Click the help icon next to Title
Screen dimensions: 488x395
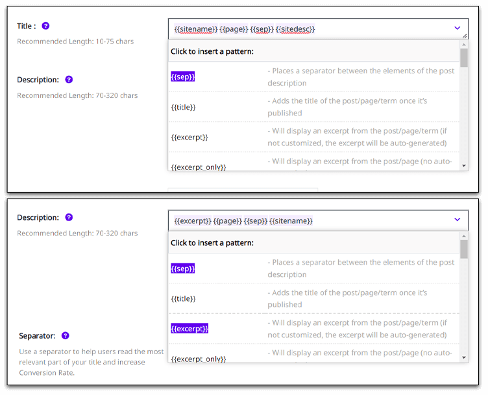(x=45, y=26)
